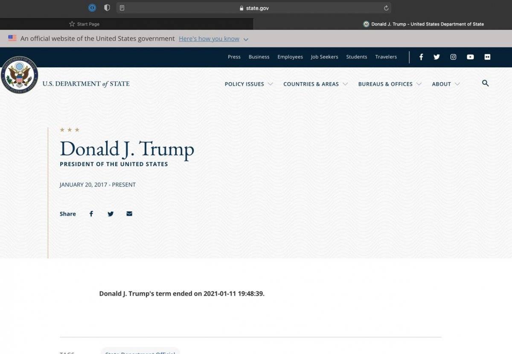Reload the page using the refresh icon
The height and width of the screenshot is (354, 512).
point(385,8)
